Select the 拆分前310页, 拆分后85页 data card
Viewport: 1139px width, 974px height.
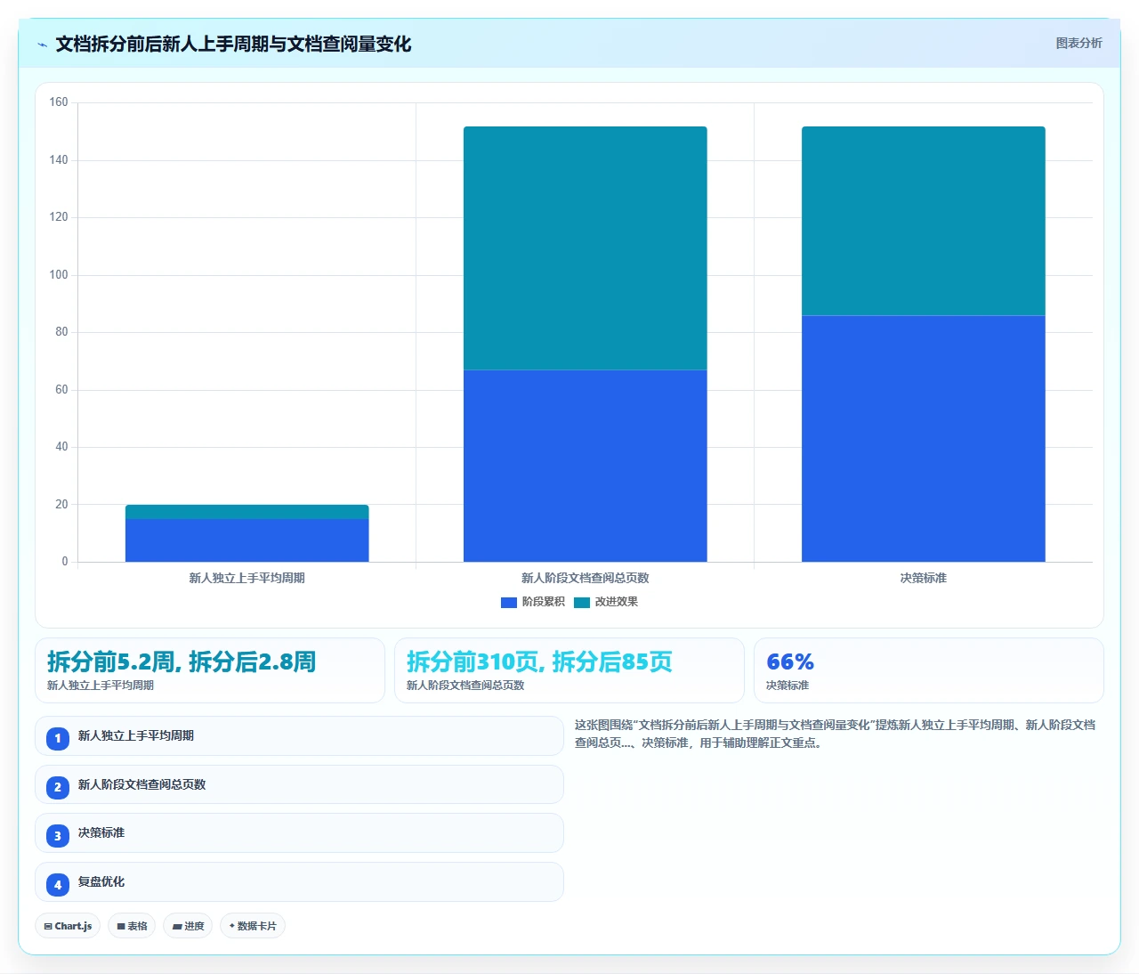(x=569, y=670)
